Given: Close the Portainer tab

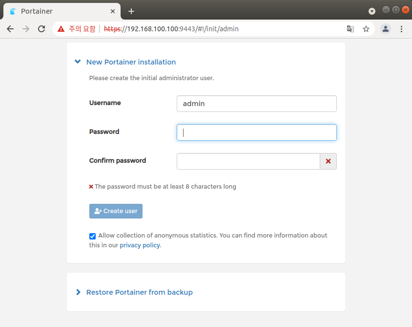Looking at the screenshot, I should (113, 11).
